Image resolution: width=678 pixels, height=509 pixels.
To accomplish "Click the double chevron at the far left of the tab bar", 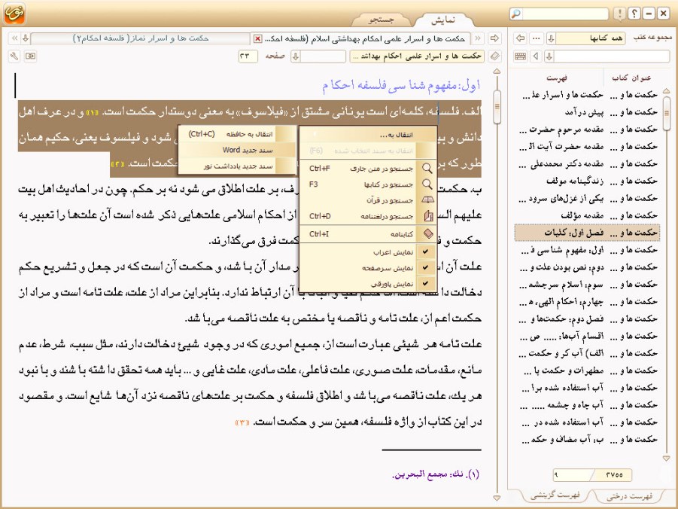I will click(x=15, y=38).
